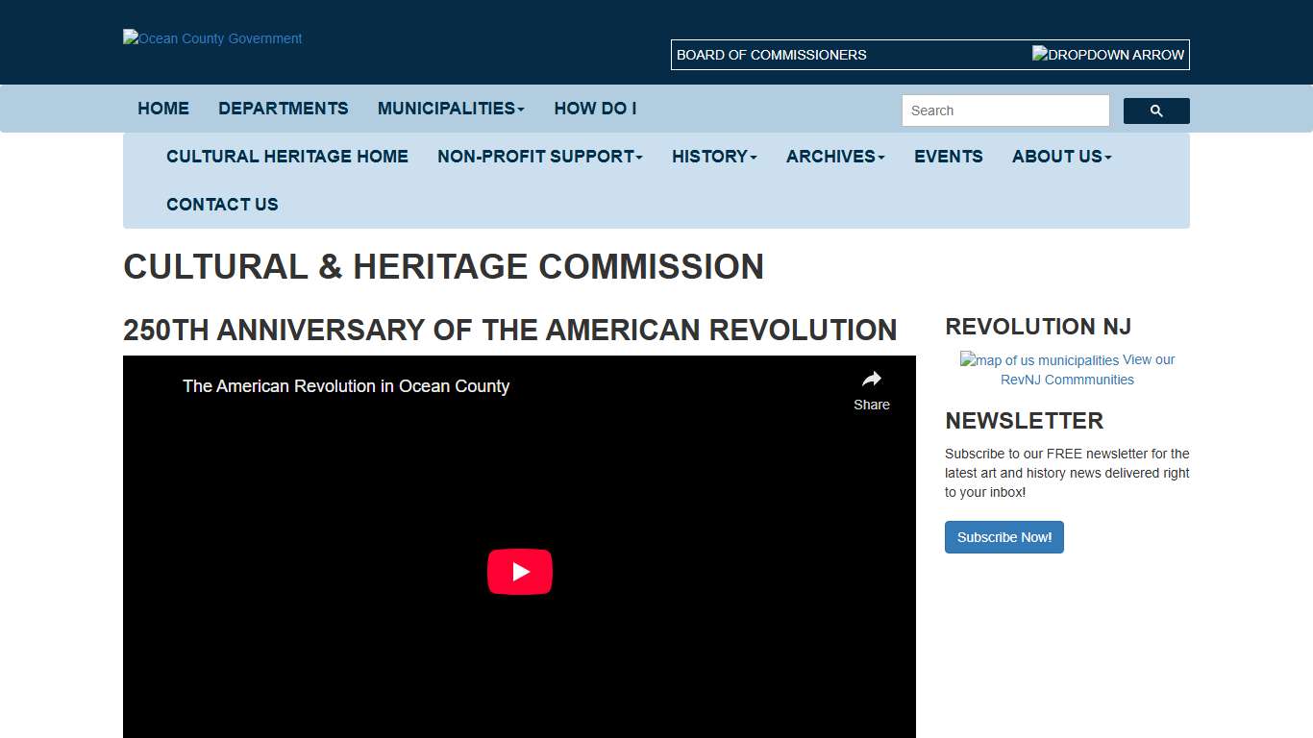Screen dimensions: 1313x738
Task: Click the dropdown arrow next to Board of Commissioners
Action: click(1107, 55)
